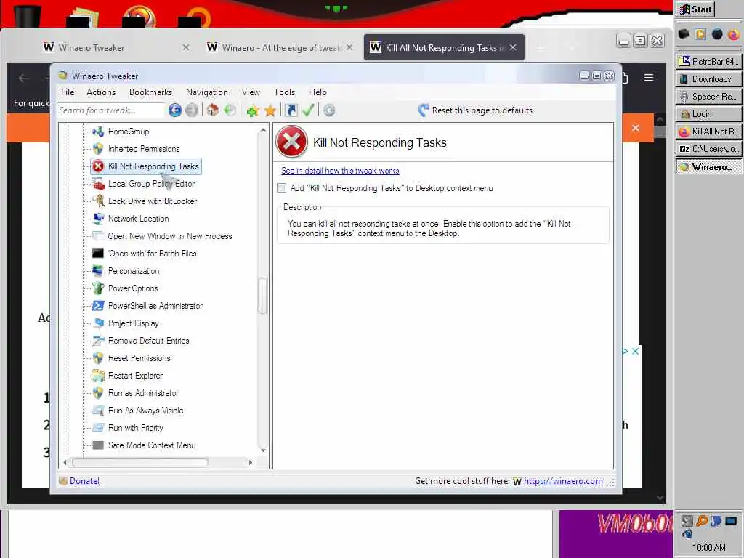This screenshot has height=558, width=744.
Task: Open the Navigation menu
Action: pyautogui.click(x=207, y=92)
